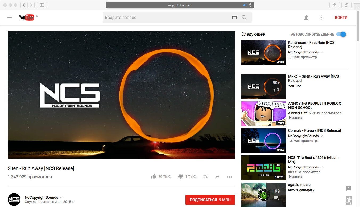The width and height of the screenshot is (360, 207).
Task: Open NCS: The Best of 2016 title
Action: 313,160
